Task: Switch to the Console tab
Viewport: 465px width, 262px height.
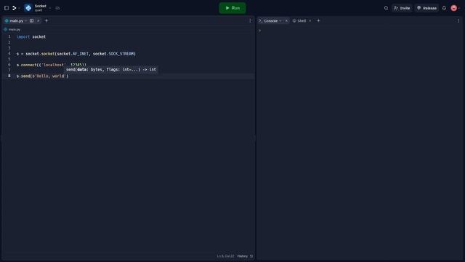Action: 271,21
